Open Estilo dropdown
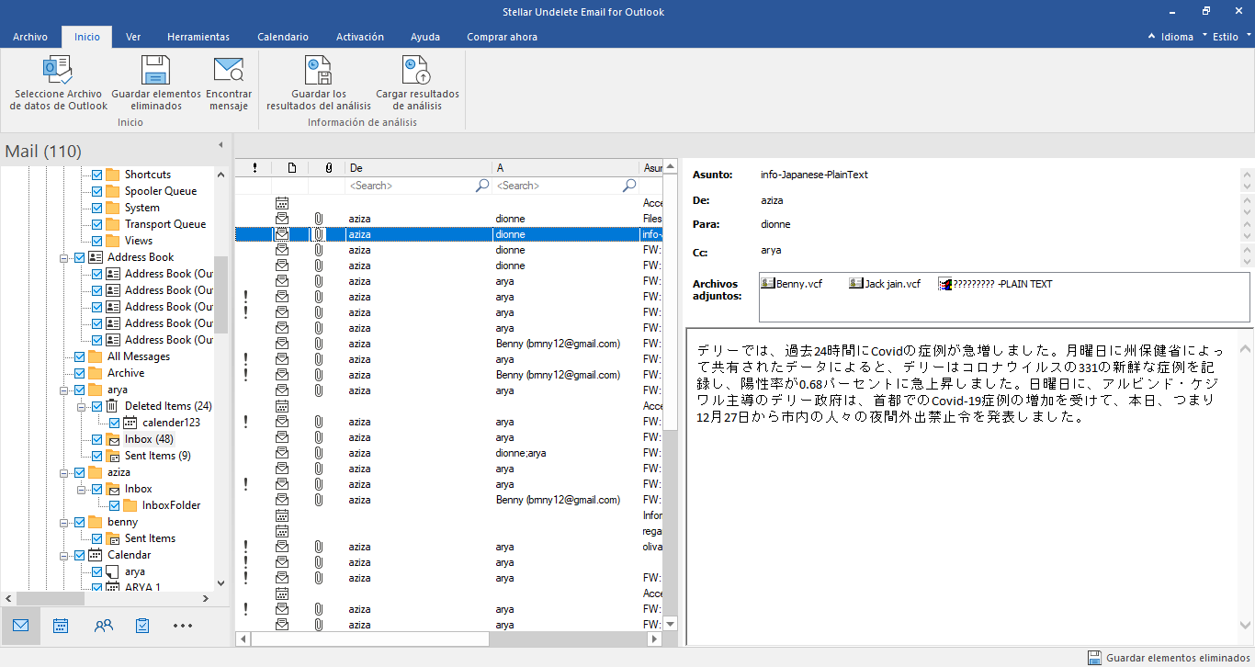This screenshot has width=1255, height=667. 1231,37
